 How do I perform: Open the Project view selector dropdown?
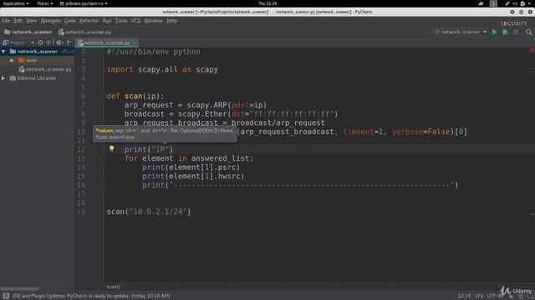(18, 42)
